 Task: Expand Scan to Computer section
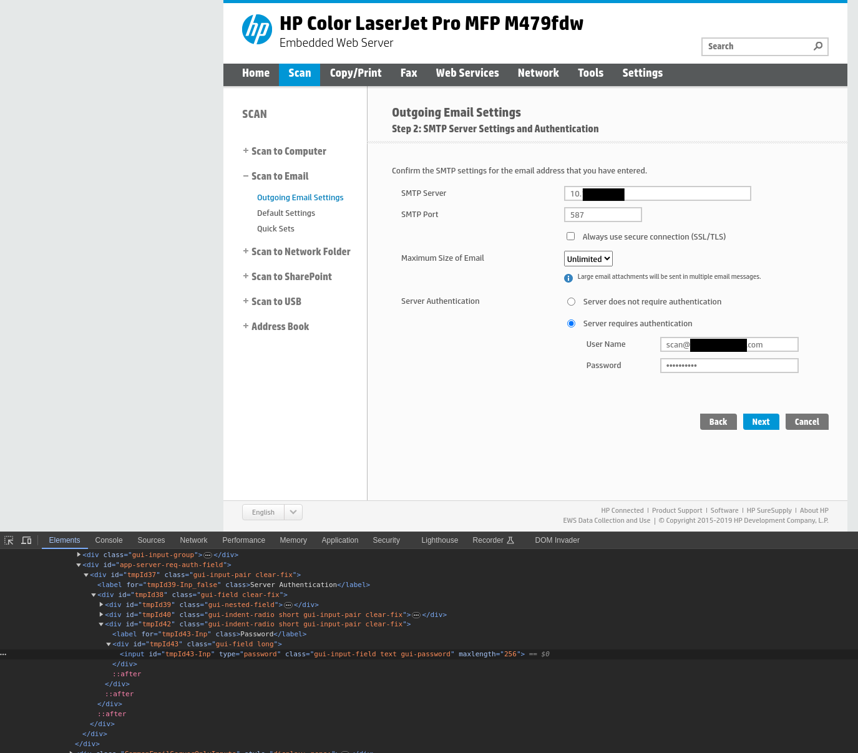tap(246, 150)
